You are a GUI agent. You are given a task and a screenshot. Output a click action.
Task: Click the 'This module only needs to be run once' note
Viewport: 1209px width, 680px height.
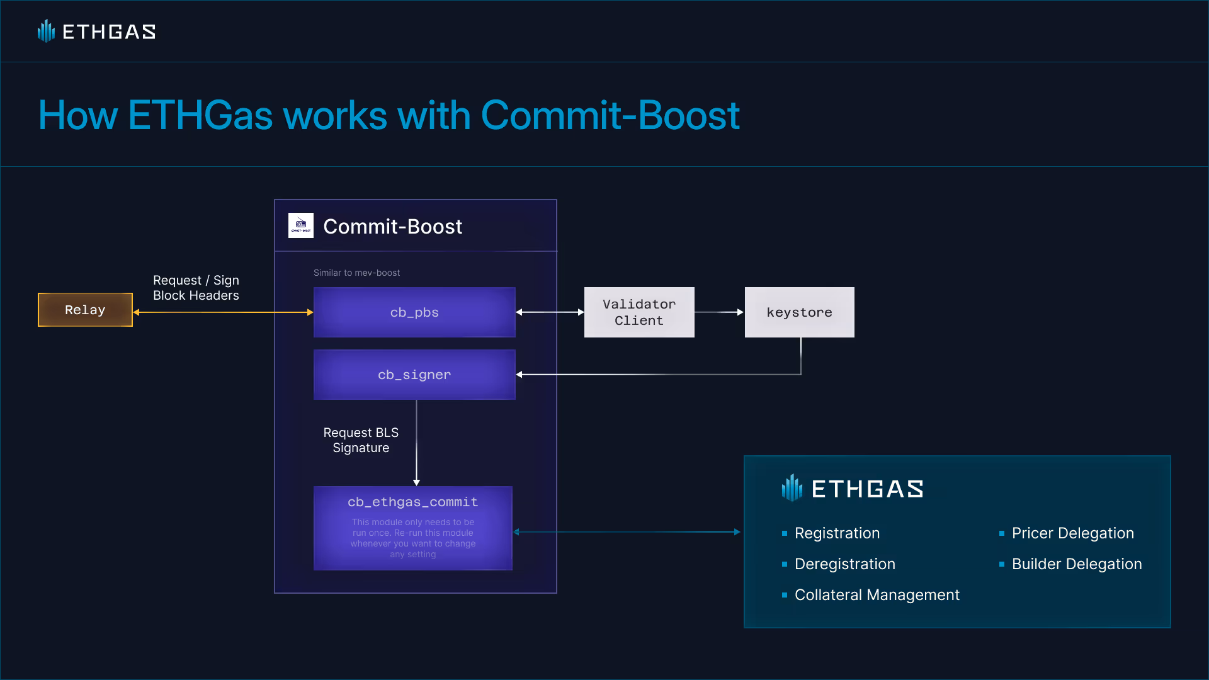point(413,538)
